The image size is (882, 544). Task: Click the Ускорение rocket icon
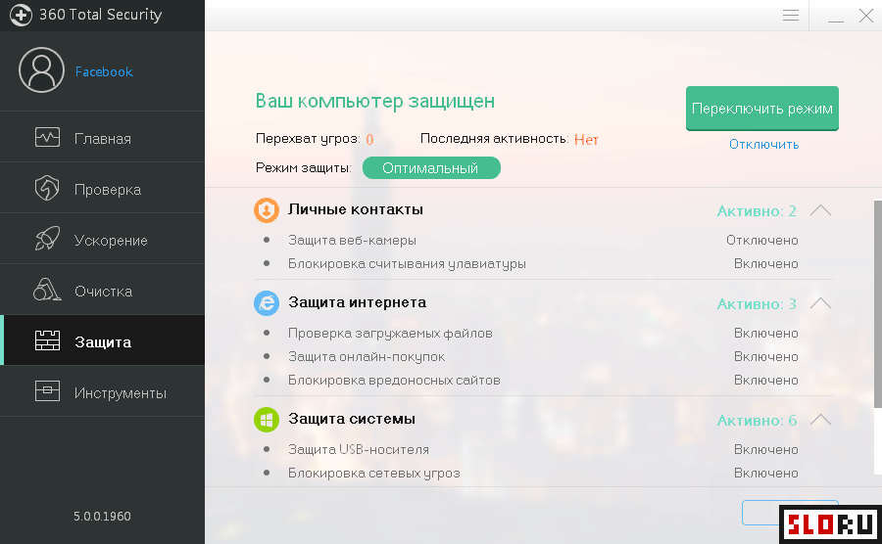click(x=47, y=239)
